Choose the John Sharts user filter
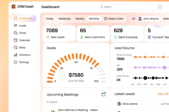Screen dimensions: 169x112 (149, 19)
